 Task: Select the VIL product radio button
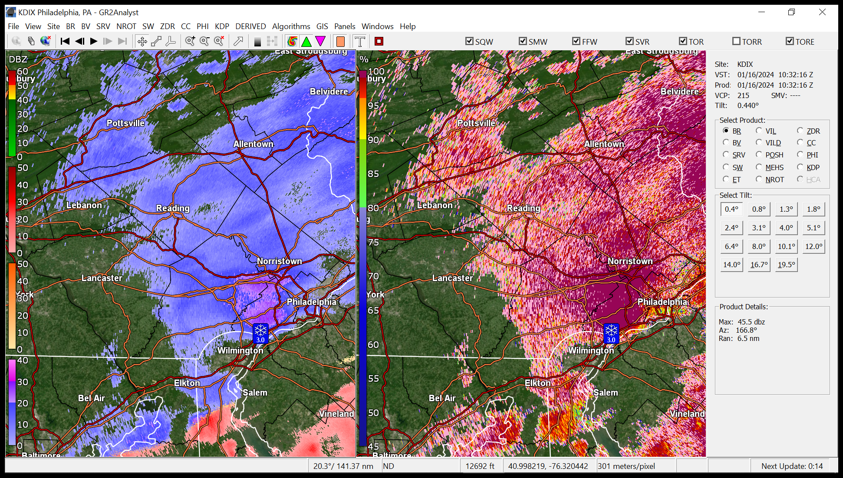(759, 131)
